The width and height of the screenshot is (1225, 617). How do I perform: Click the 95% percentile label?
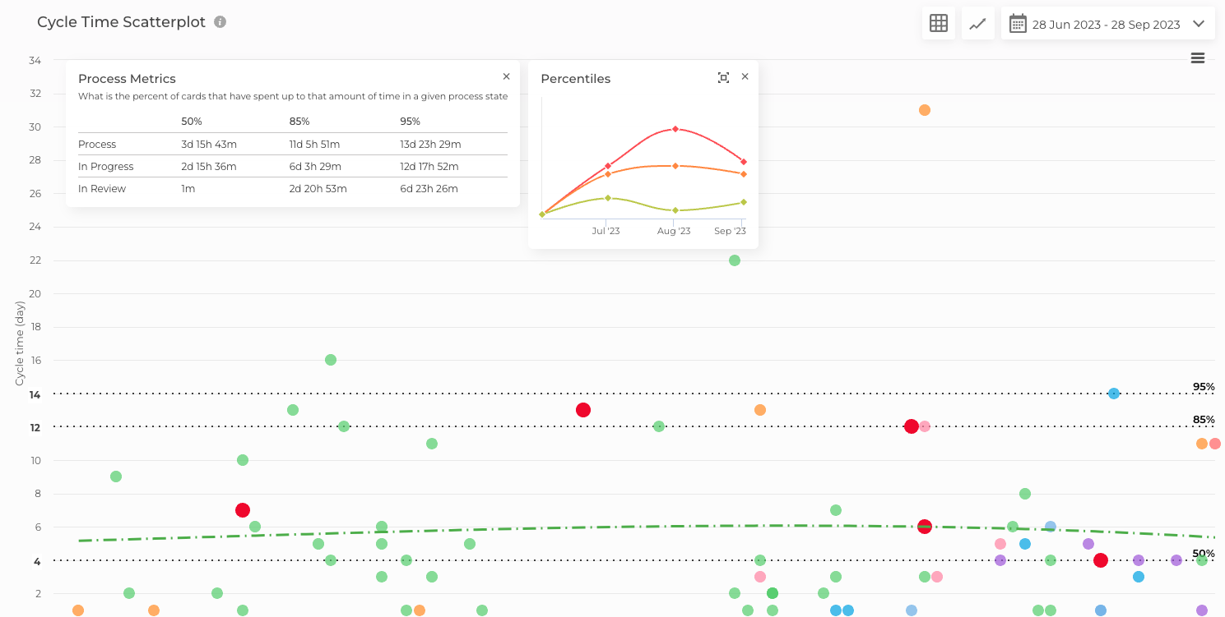(x=1204, y=386)
